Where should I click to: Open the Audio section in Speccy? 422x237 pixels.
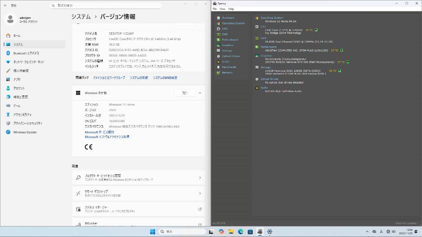coord(225,61)
